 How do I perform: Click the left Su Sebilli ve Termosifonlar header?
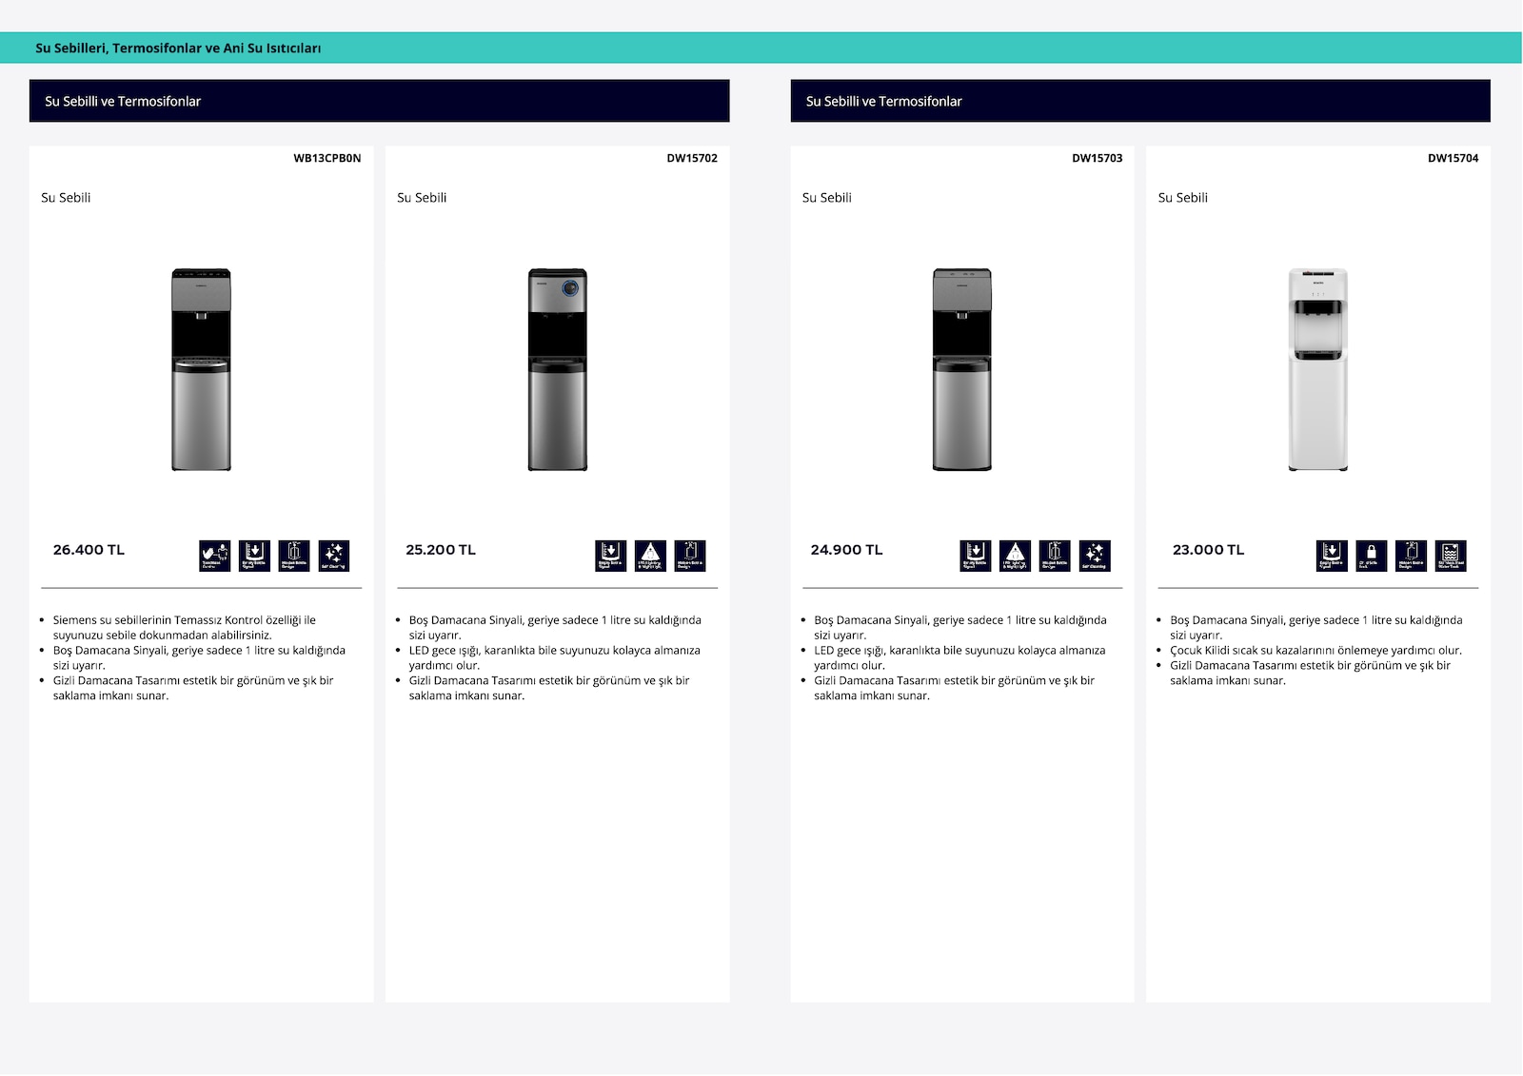tap(380, 101)
